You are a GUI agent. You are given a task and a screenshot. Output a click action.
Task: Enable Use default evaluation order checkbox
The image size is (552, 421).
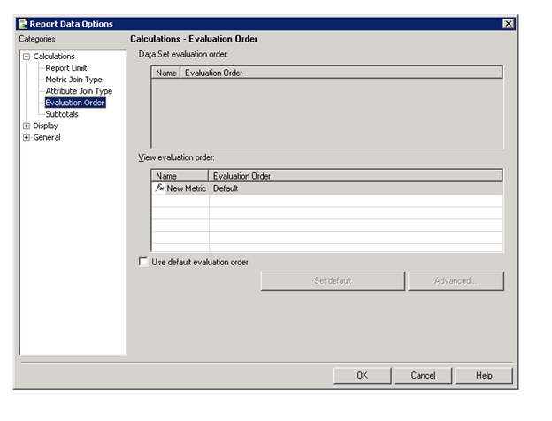[144, 262]
